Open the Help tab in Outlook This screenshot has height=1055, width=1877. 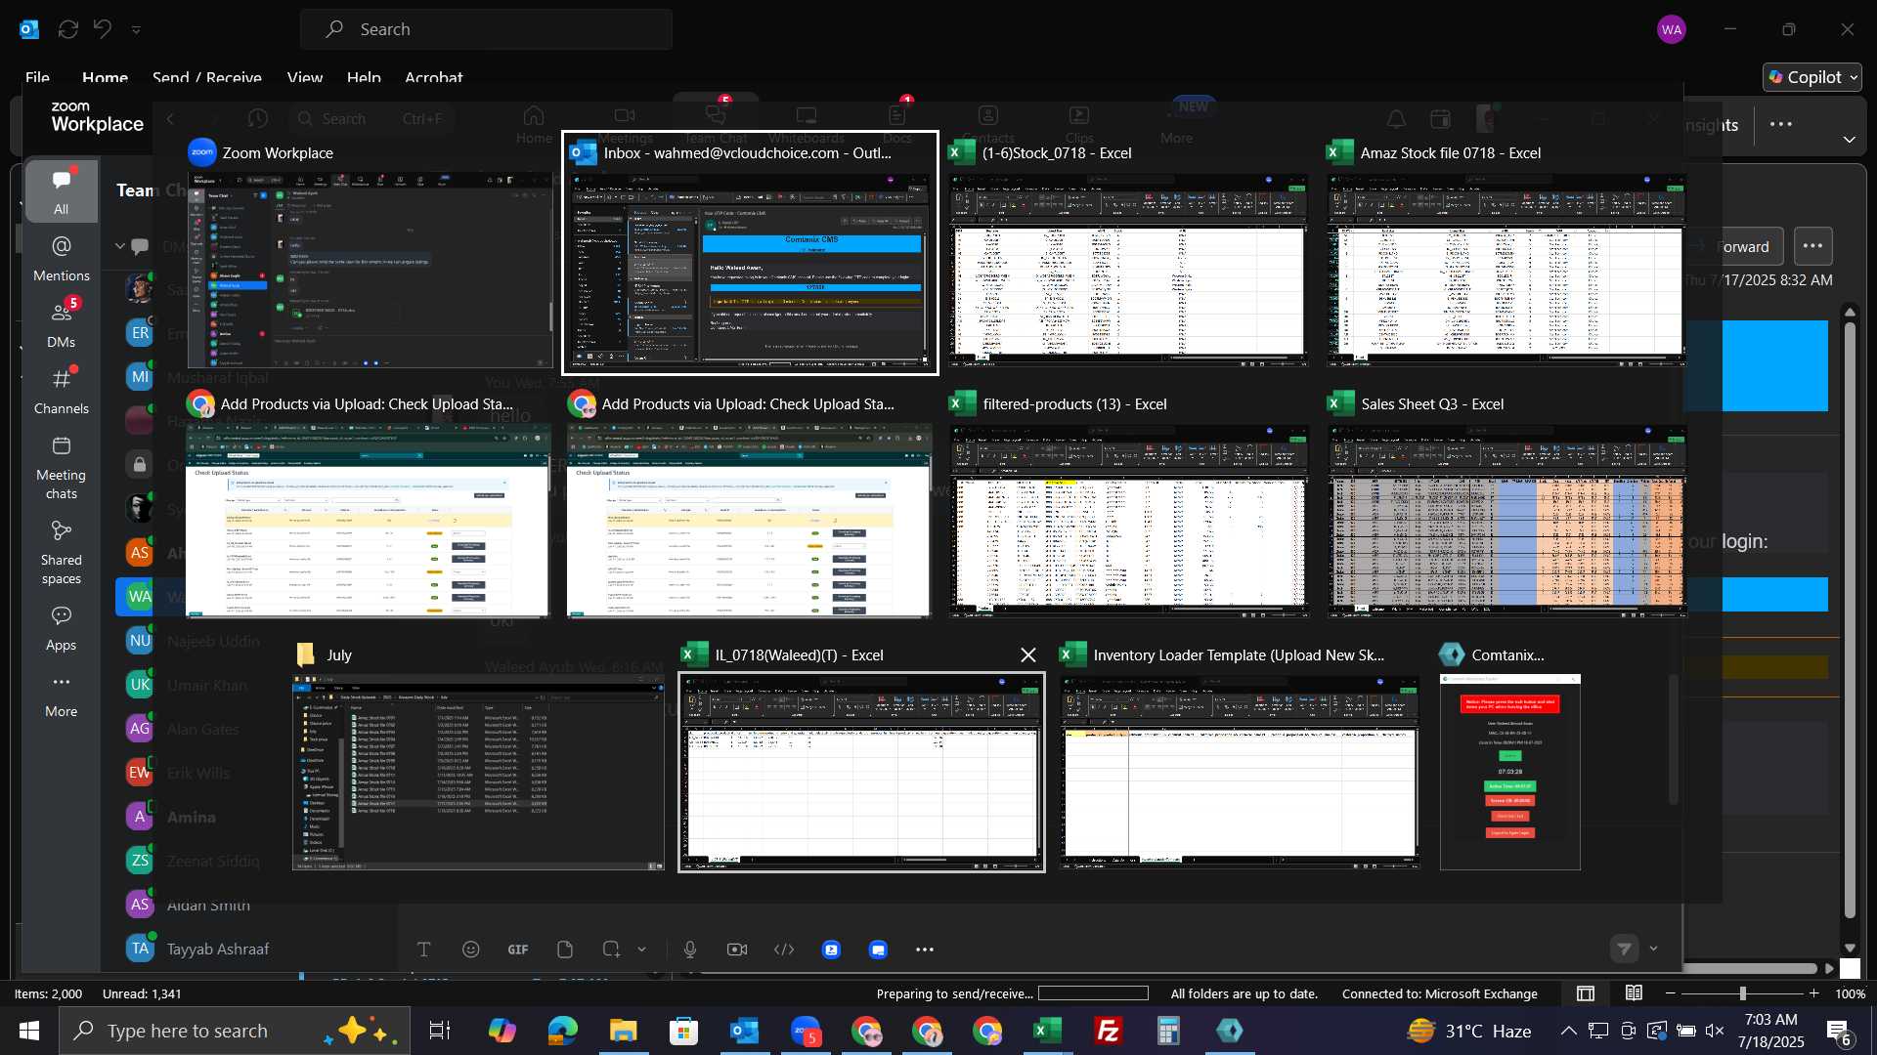(x=364, y=77)
